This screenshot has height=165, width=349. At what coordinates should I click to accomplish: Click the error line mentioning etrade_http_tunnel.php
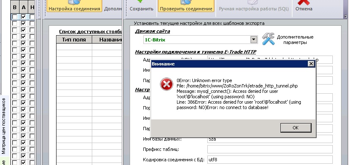click(x=237, y=86)
